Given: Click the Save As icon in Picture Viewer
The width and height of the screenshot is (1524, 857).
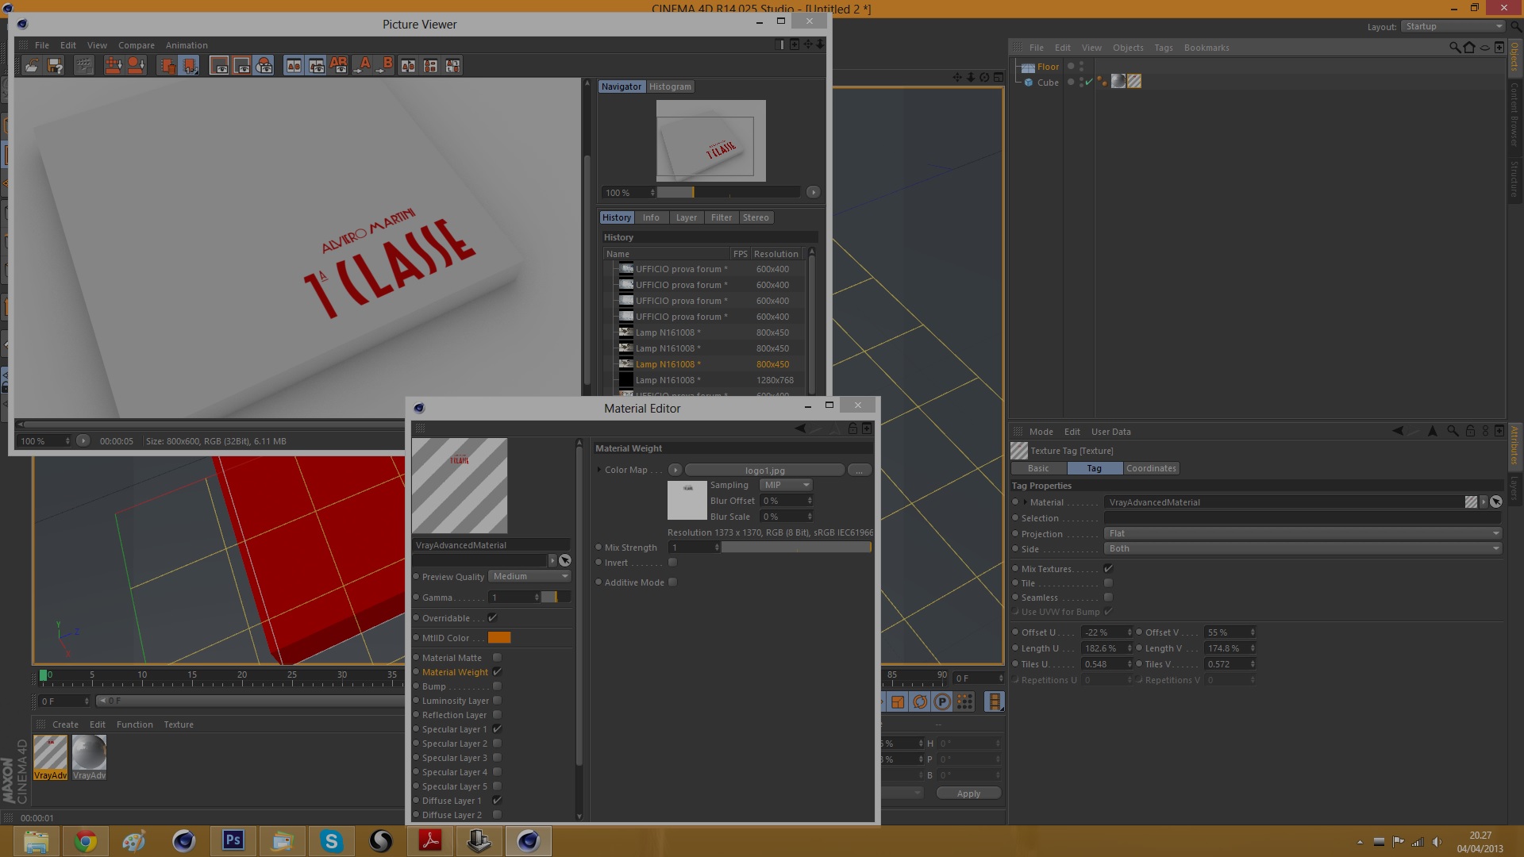Looking at the screenshot, I should (55, 66).
